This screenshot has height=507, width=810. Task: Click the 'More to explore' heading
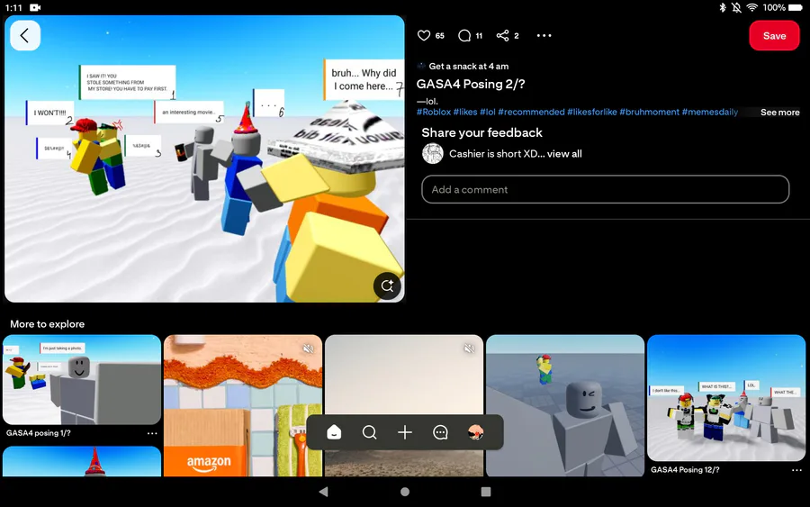click(x=48, y=324)
